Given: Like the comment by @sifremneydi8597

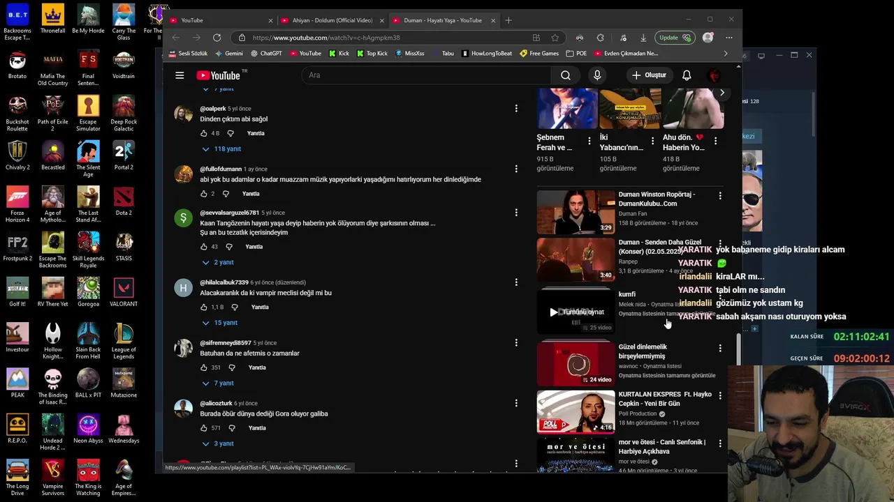Looking at the screenshot, I should click(x=204, y=367).
